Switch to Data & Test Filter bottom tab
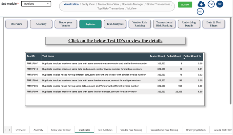Screen dimensions: 233x135 223,130
